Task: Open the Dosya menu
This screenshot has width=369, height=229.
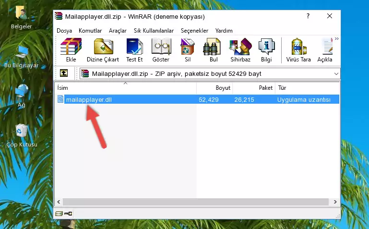Action: click(x=64, y=31)
